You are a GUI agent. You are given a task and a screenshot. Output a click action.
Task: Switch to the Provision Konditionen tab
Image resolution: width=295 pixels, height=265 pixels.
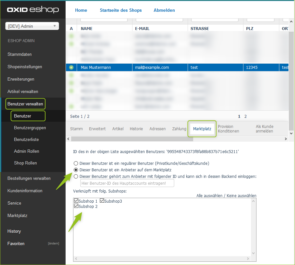[228, 129]
